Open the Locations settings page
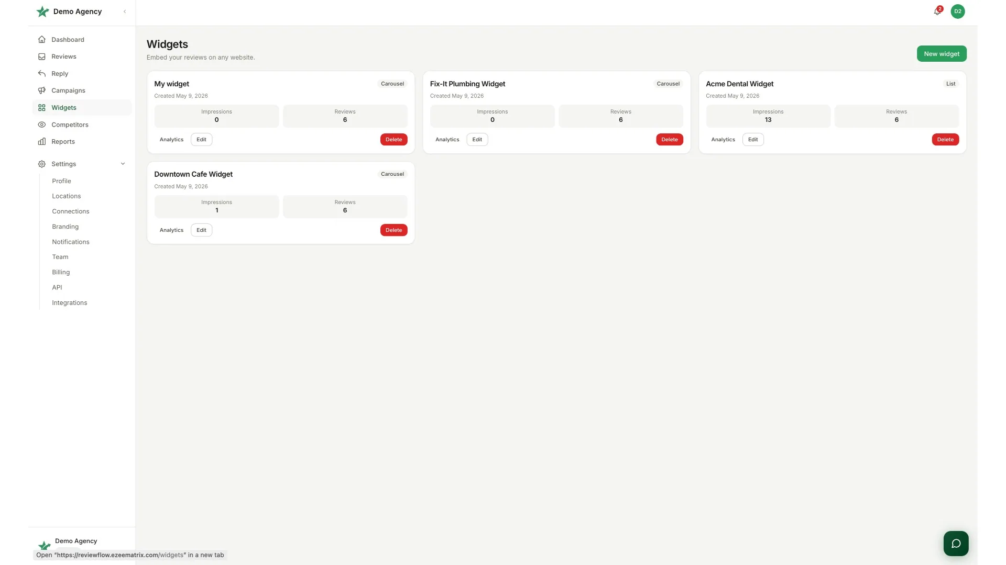 67,196
